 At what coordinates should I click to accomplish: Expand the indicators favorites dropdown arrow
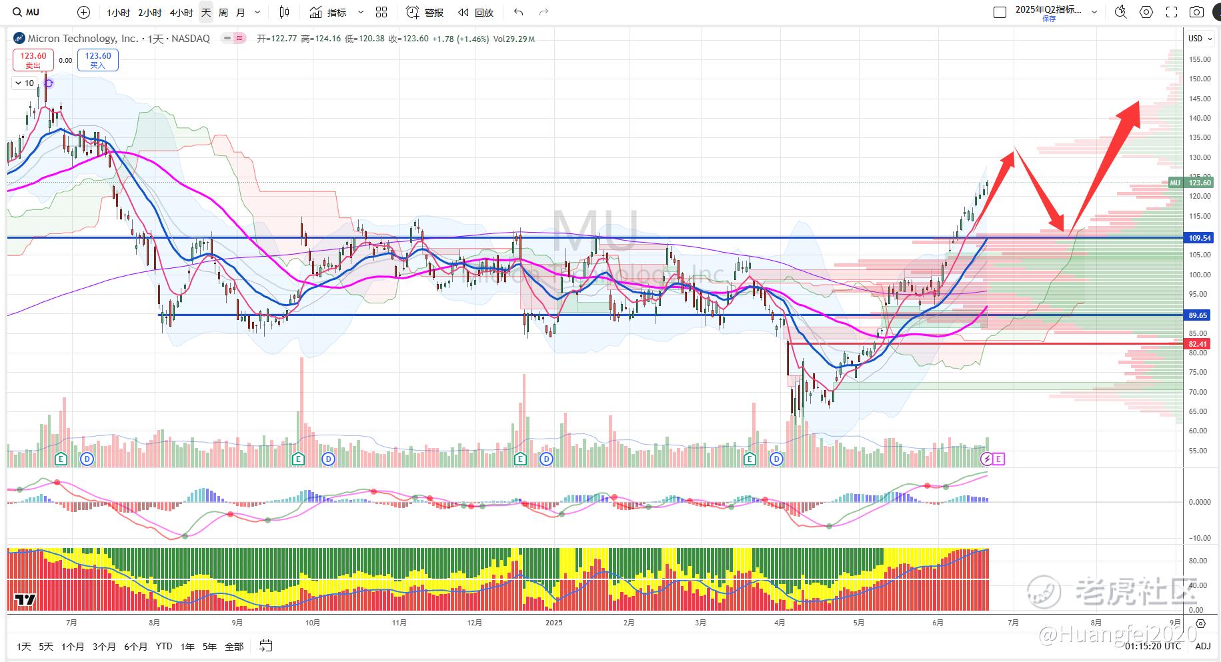361,12
